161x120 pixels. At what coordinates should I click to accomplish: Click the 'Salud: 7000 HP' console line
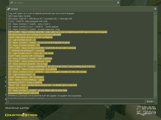tap(40, 19)
